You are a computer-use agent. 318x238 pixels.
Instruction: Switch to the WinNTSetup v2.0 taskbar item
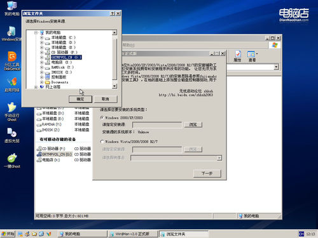(133, 234)
